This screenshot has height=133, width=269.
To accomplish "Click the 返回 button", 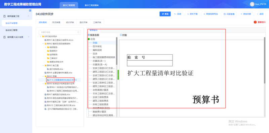I will 260,14.
